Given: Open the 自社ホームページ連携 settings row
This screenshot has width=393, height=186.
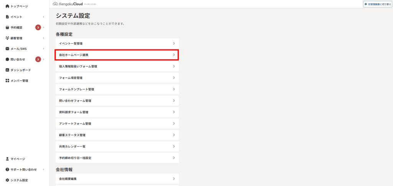Looking at the screenshot, I should [117, 55].
